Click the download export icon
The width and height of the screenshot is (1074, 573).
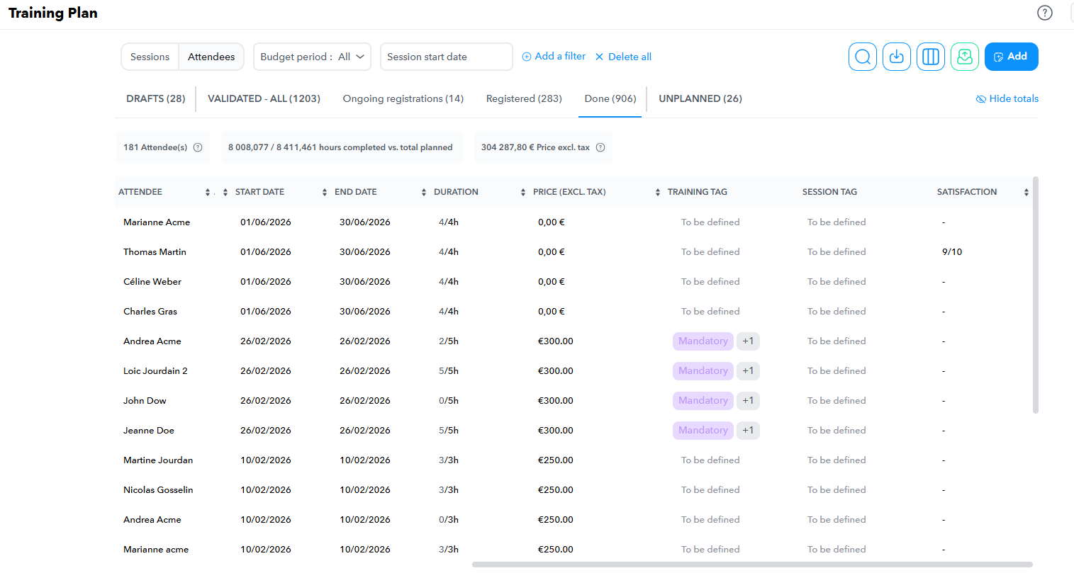coord(896,57)
